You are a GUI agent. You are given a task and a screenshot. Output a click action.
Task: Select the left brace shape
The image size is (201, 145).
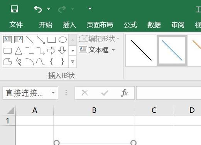click(x=52, y=62)
